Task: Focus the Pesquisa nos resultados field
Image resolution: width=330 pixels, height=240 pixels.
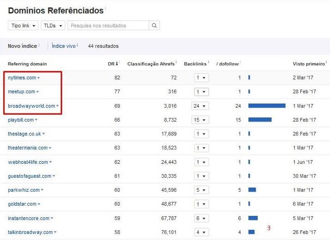Action: click(x=108, y=26)
